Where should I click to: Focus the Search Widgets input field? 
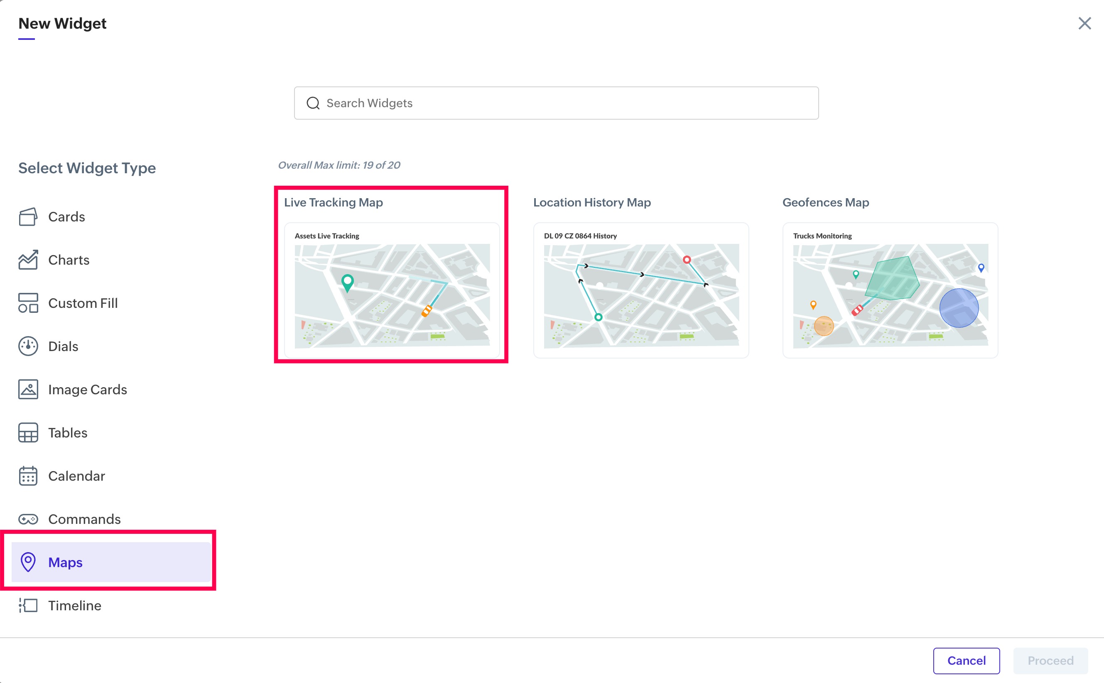point(564,103)
